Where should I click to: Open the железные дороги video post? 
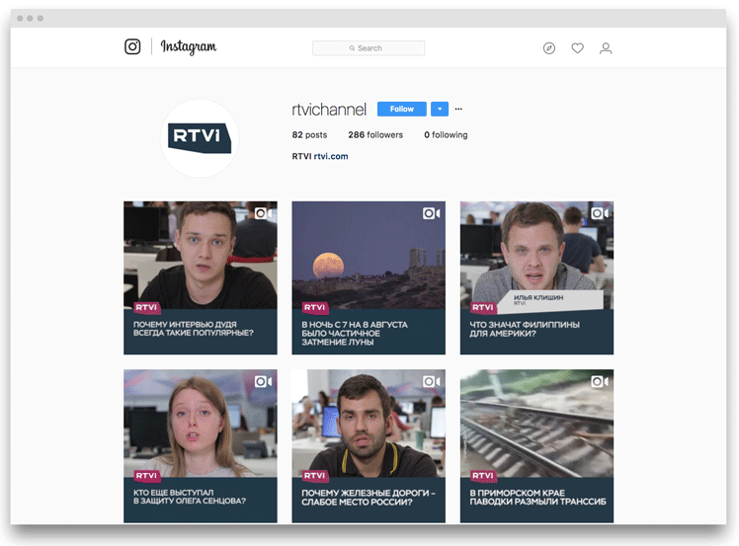369,446
